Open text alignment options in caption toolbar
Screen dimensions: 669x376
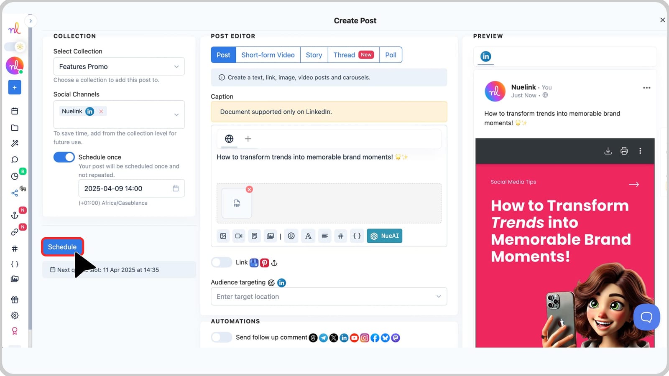(x=324, y=236)
